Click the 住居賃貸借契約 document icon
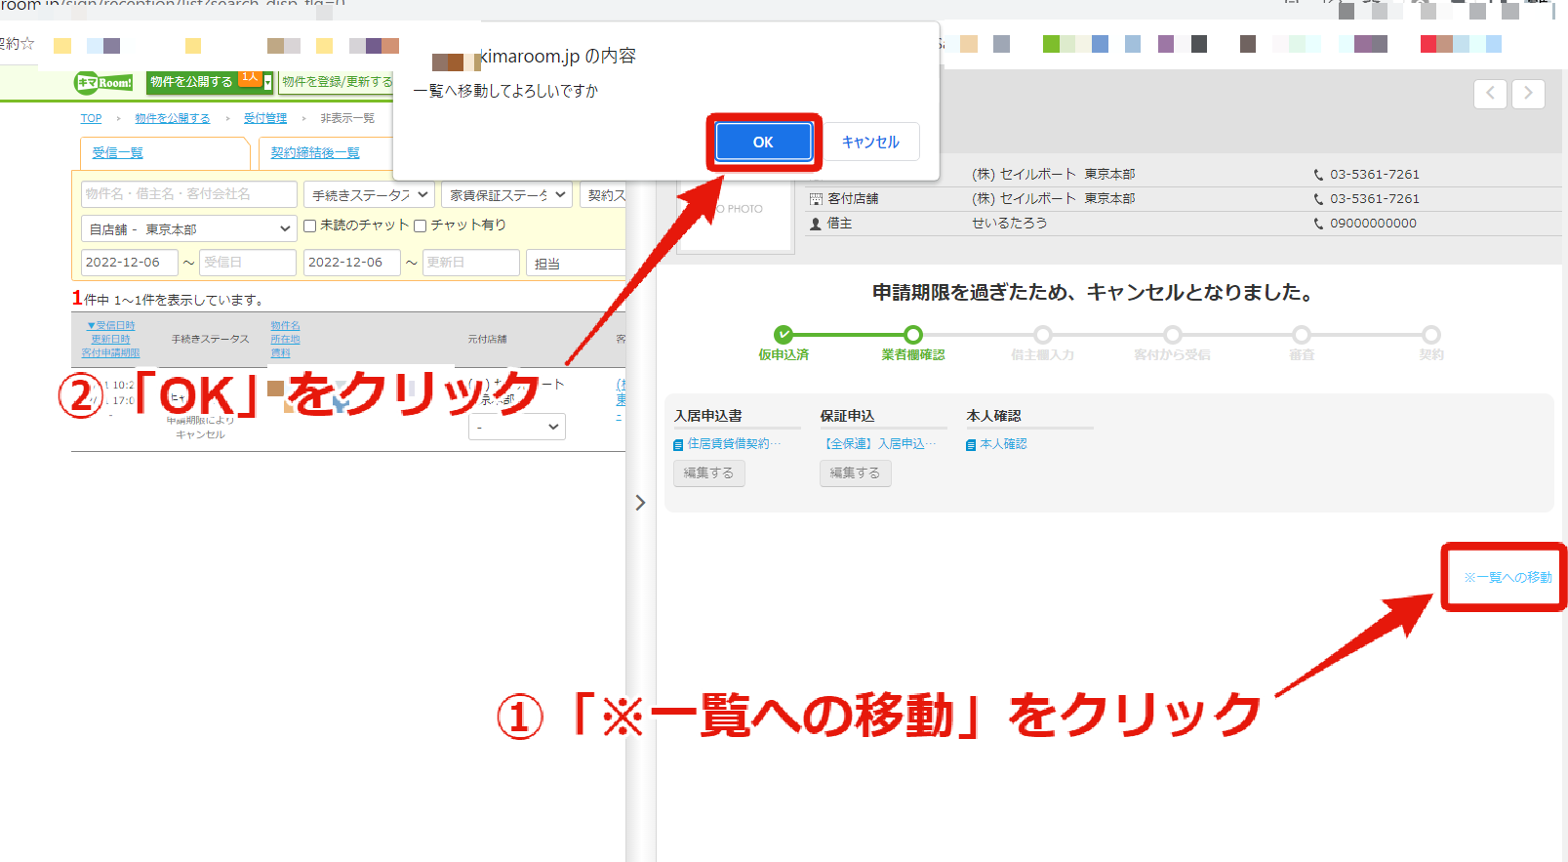The width and height of the screenshot is (1568, 862). tap(678, 445)
